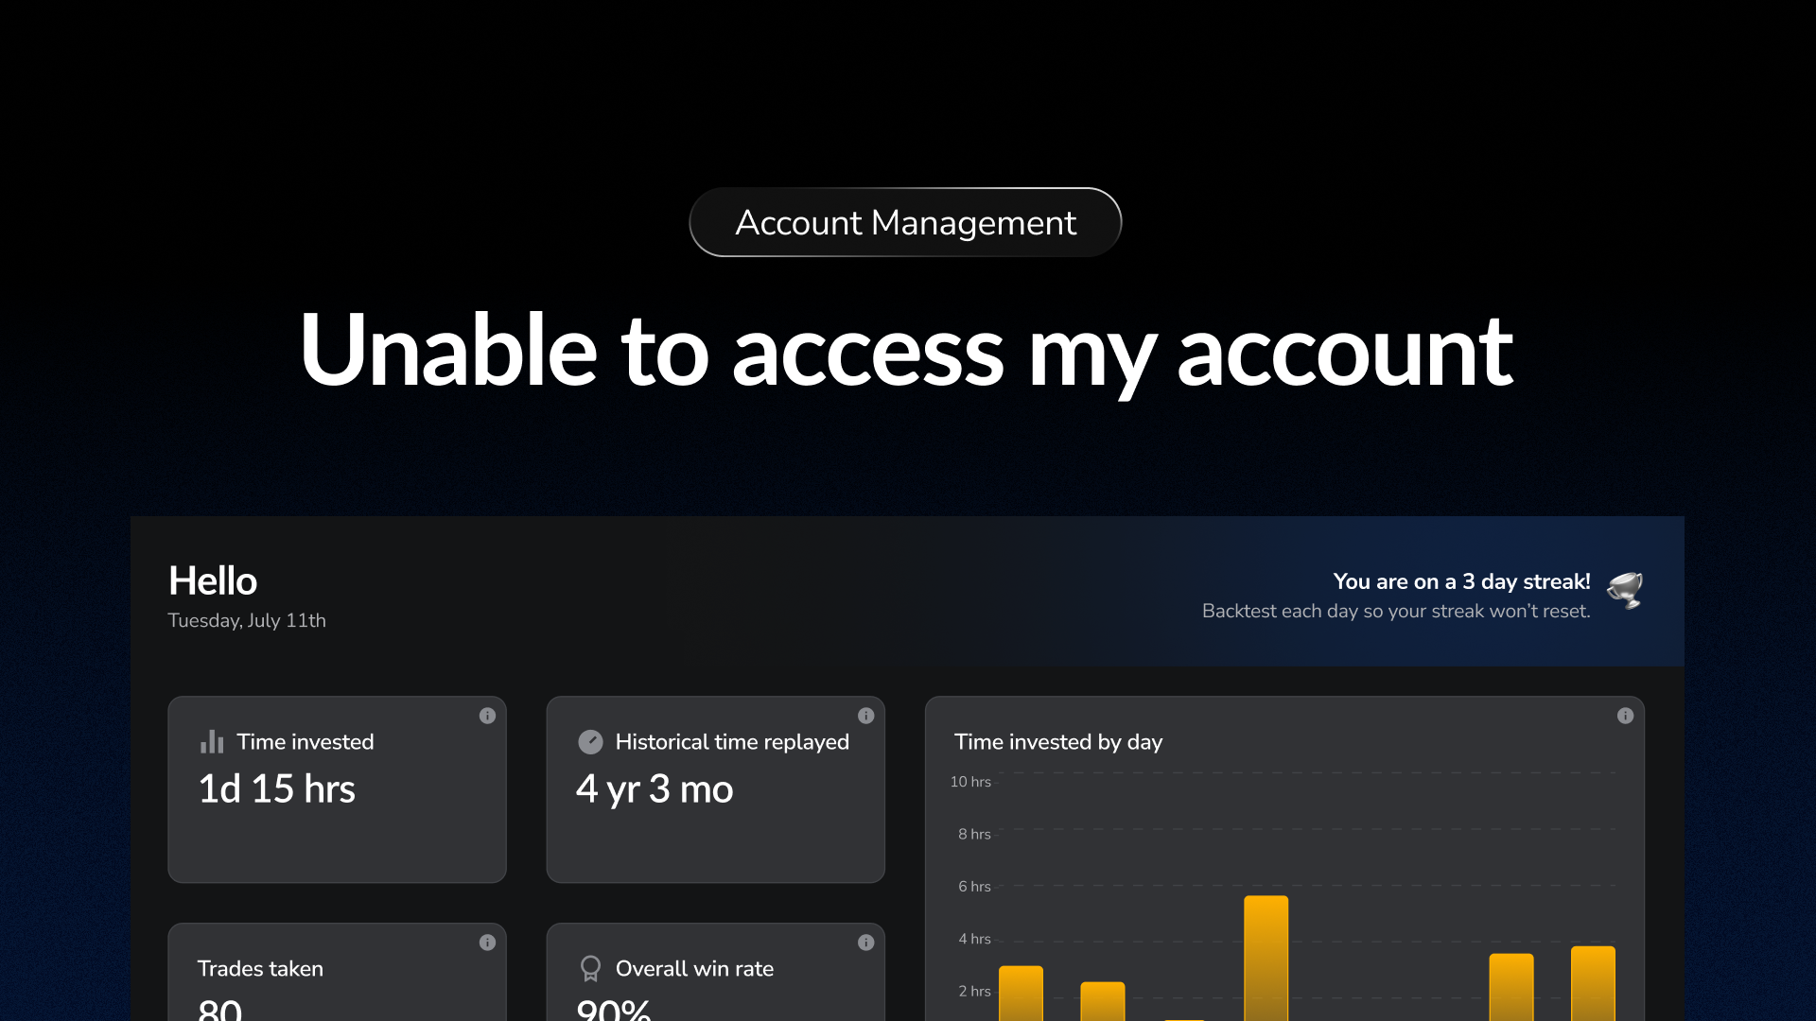Click the 'You are on a 3 day streak!' text

[1461, 581]
